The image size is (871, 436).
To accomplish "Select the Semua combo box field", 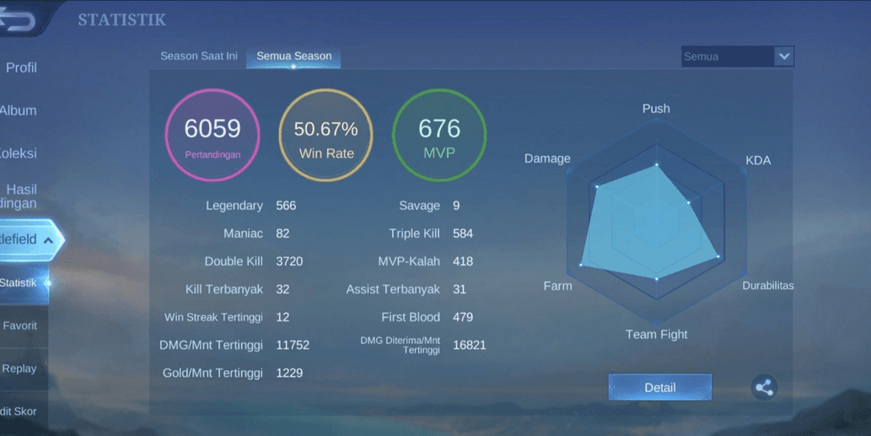I will [737, 57].
